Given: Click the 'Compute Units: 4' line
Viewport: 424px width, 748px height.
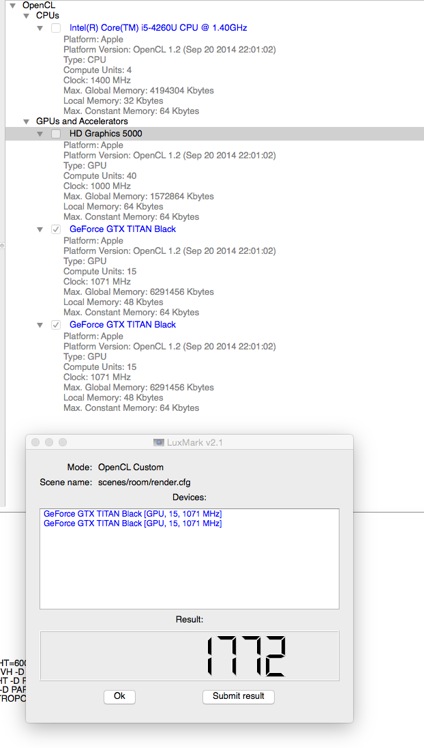Looking at the screenshot, I should [x=97, y=70].
